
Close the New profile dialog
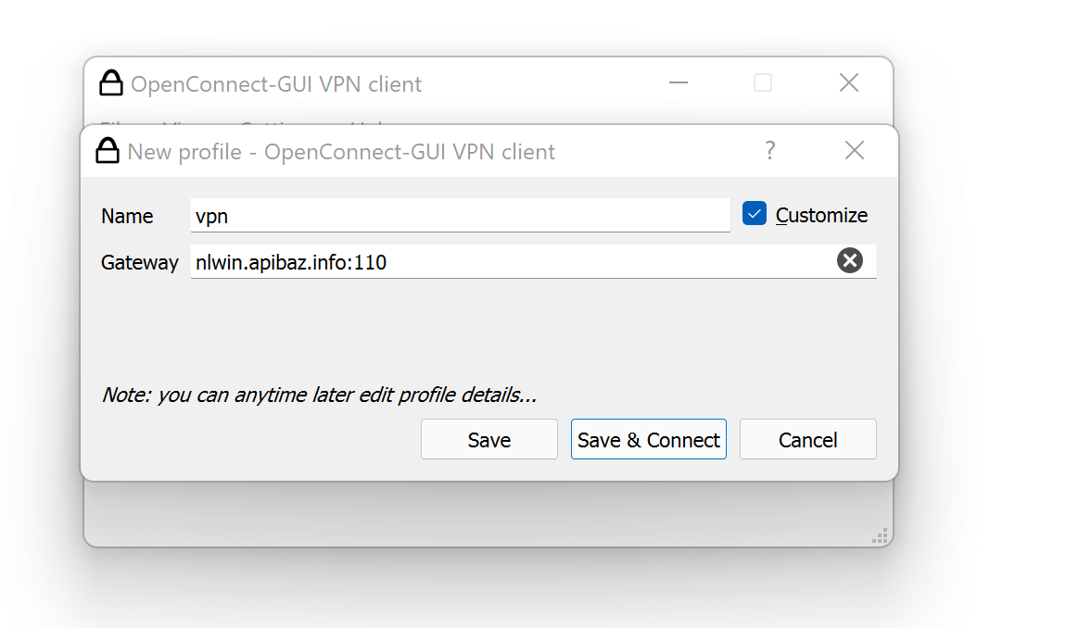[855, 151]
